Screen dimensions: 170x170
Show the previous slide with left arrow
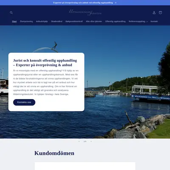(x=79, y=142)
